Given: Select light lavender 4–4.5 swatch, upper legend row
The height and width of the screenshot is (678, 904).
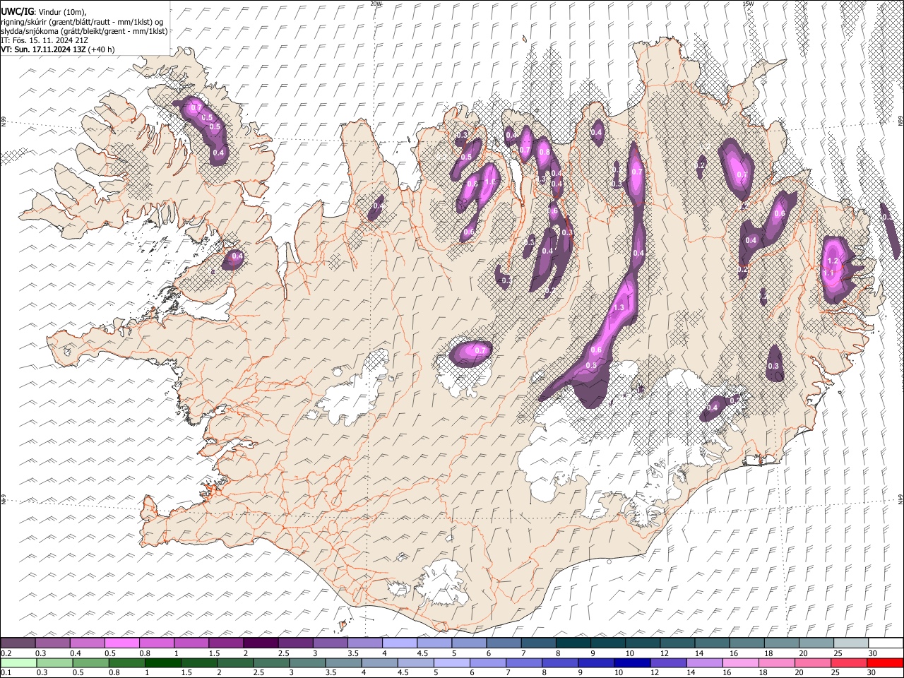Looking at the screenshot, I should (398, 643).
